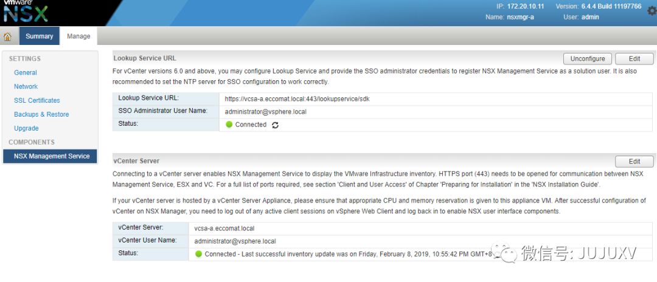Open Backups & Restore section
657x282 pixels.
[41, 114]
